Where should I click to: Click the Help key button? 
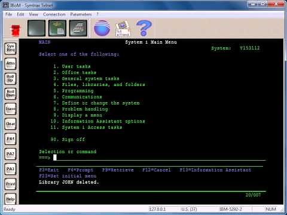click(10, 199)
